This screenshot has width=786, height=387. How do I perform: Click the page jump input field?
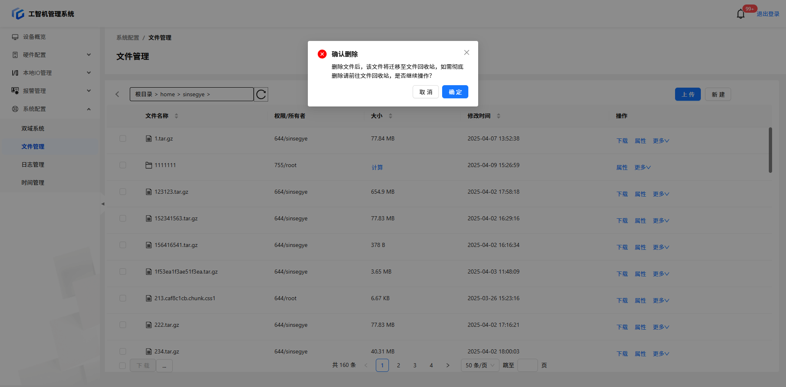pos(527,365)
